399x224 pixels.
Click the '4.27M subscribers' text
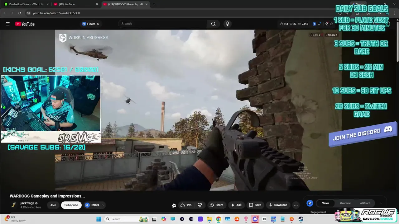point(31,208)
